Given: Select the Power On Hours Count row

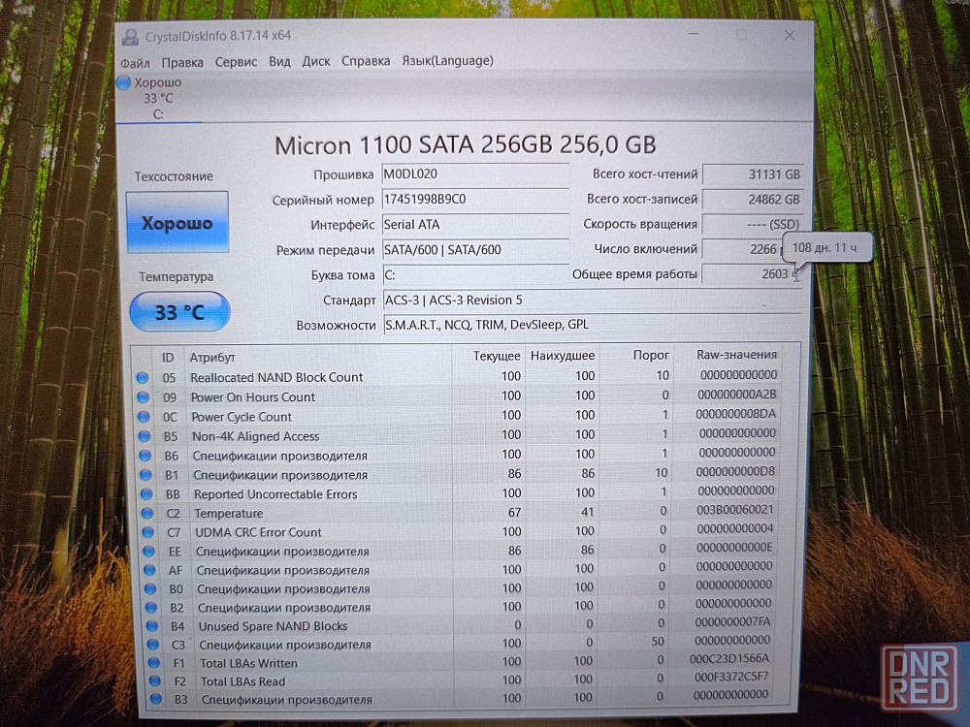Looking at the screenshot, I should pos(253,397).
